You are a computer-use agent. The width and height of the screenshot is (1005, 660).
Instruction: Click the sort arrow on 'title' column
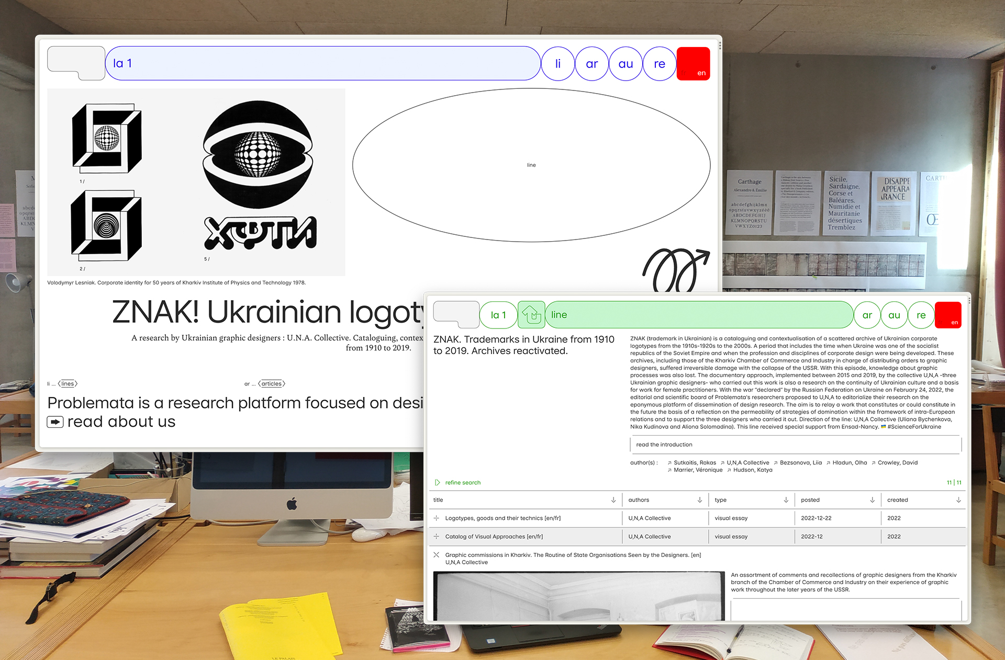point(613,502)
